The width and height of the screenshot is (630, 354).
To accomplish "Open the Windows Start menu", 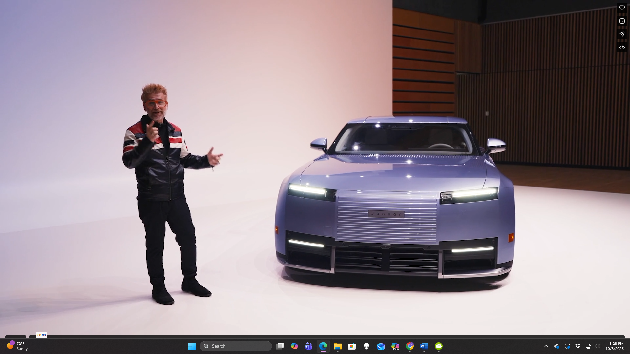I will [x=192, y=346].
